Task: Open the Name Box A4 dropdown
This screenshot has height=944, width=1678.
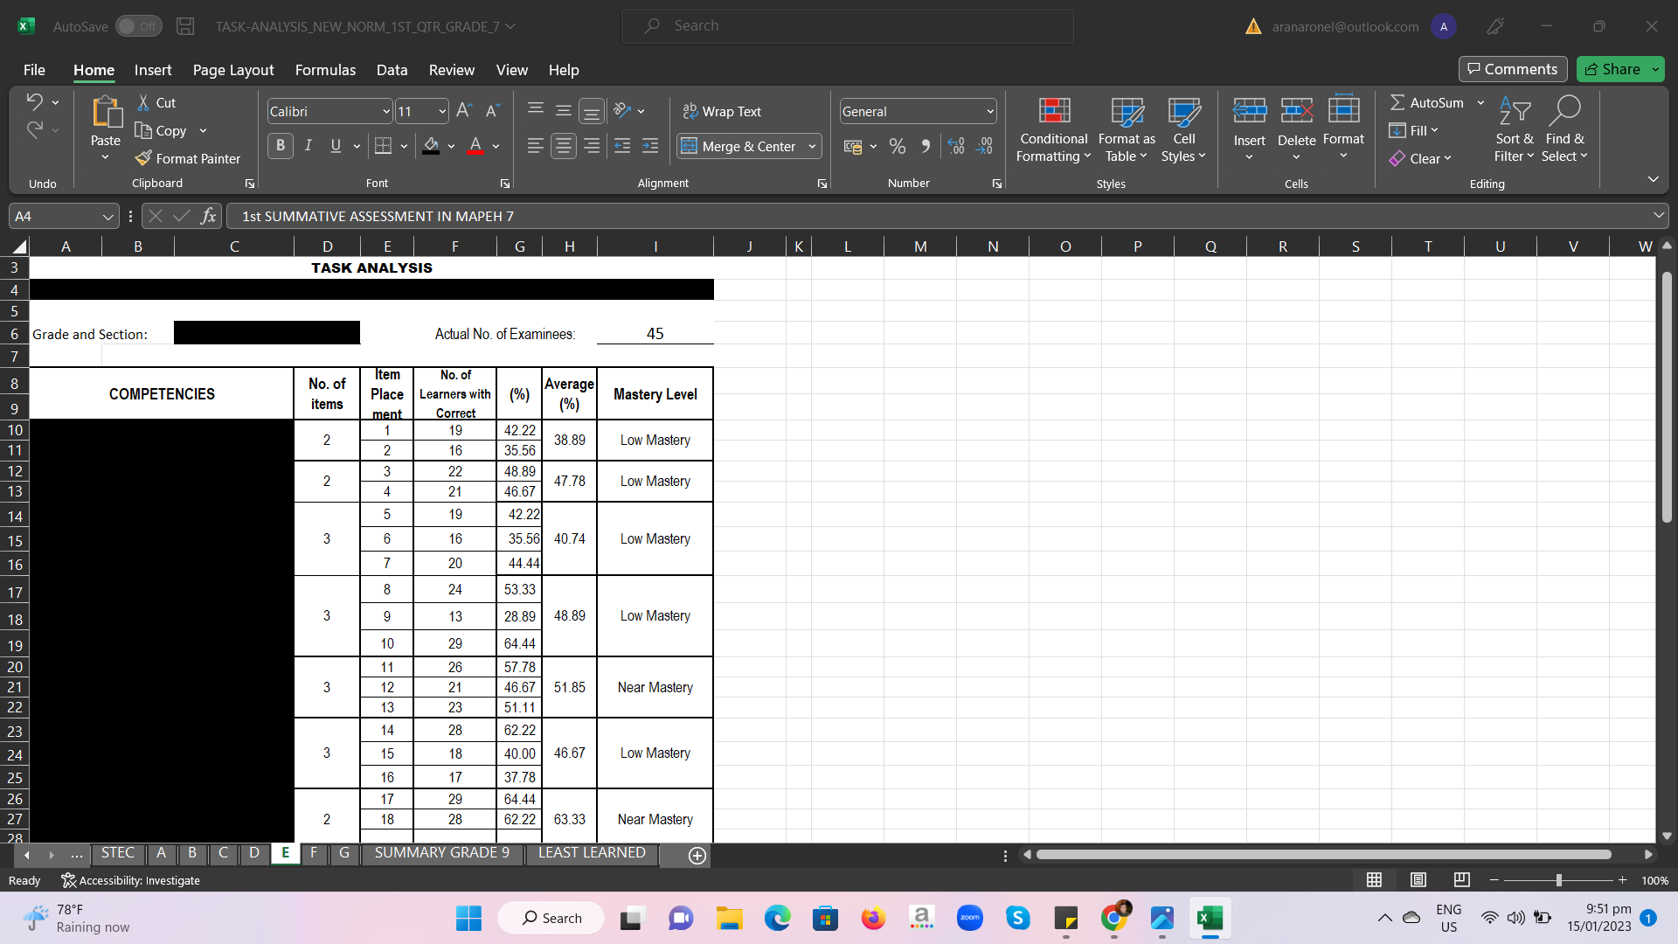Action: click(107, 216)
